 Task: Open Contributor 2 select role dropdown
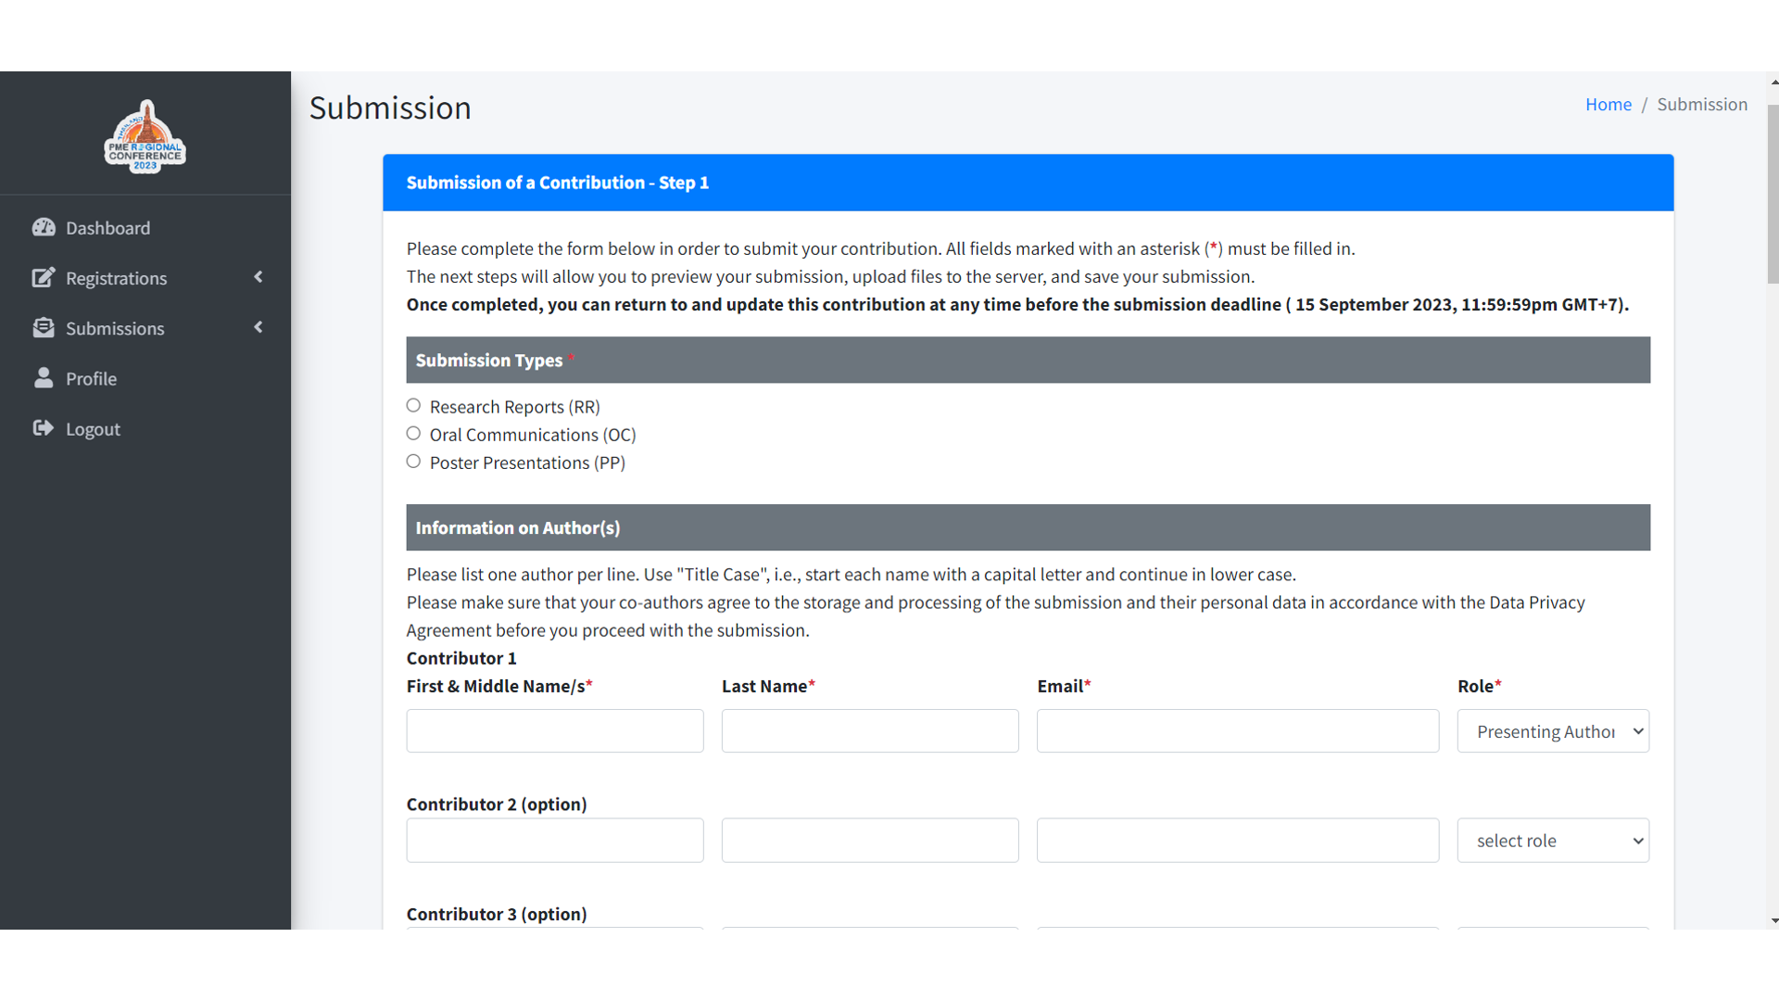1553,841
